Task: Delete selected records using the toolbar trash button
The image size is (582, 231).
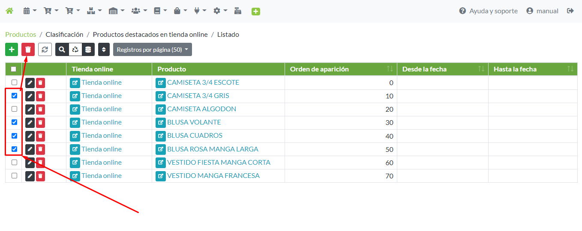Action: coord(28,49)
